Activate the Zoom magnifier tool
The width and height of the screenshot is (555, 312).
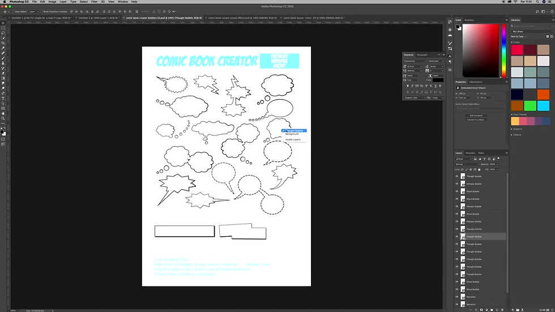click(3, 118)
